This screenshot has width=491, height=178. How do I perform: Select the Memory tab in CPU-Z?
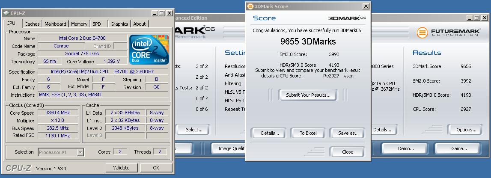pyautogui.click(x=79, y=24)
